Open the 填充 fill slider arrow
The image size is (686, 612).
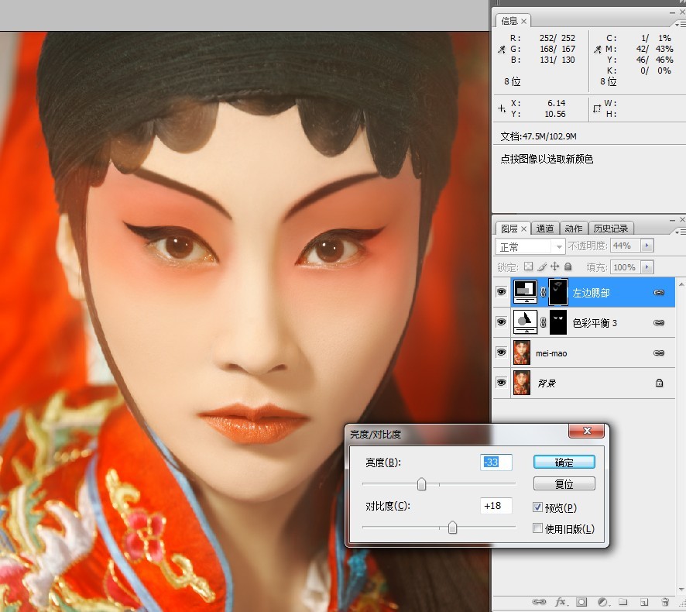point(647,266)
